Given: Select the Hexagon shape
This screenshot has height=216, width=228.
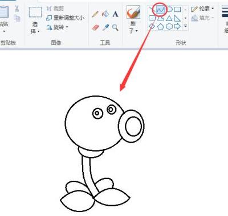Looking at the screenshot, I should [169, 27].
